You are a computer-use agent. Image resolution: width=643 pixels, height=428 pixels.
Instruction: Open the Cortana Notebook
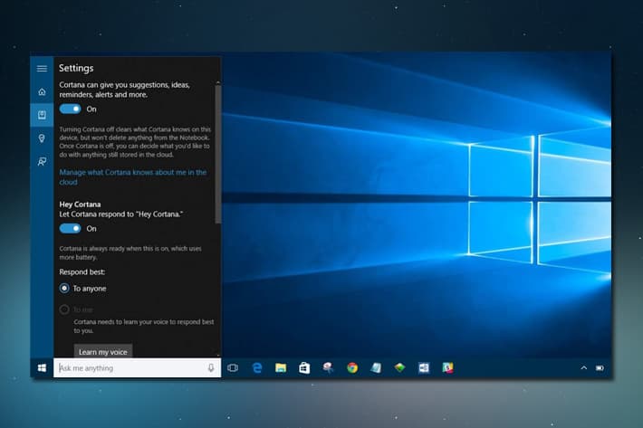(x=42, y=115)
